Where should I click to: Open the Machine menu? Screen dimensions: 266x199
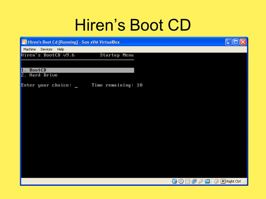pos(29,49)
